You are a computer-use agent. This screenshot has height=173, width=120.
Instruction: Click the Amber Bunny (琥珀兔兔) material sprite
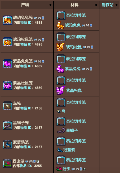60,25
